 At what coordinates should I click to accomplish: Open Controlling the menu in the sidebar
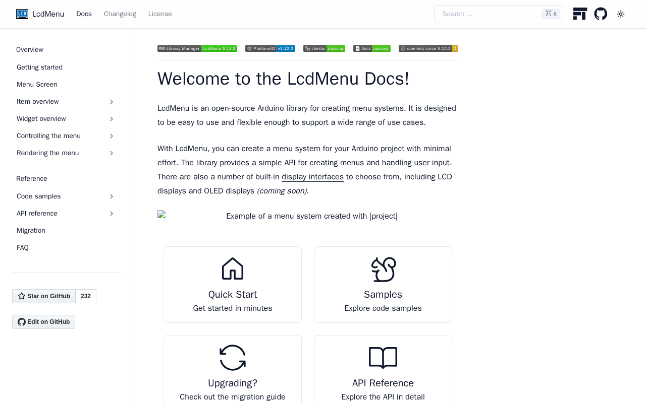(48, 136)
